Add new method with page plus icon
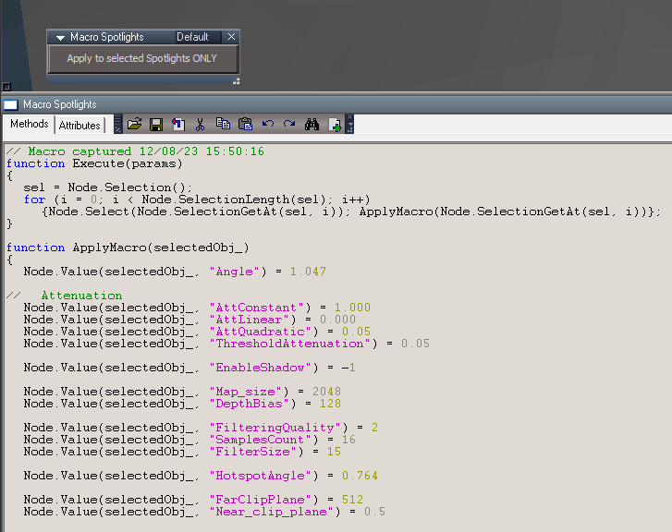 click(335, 125)
